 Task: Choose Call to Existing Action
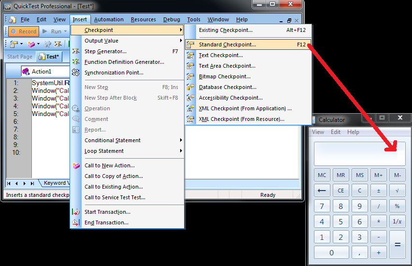128,187
